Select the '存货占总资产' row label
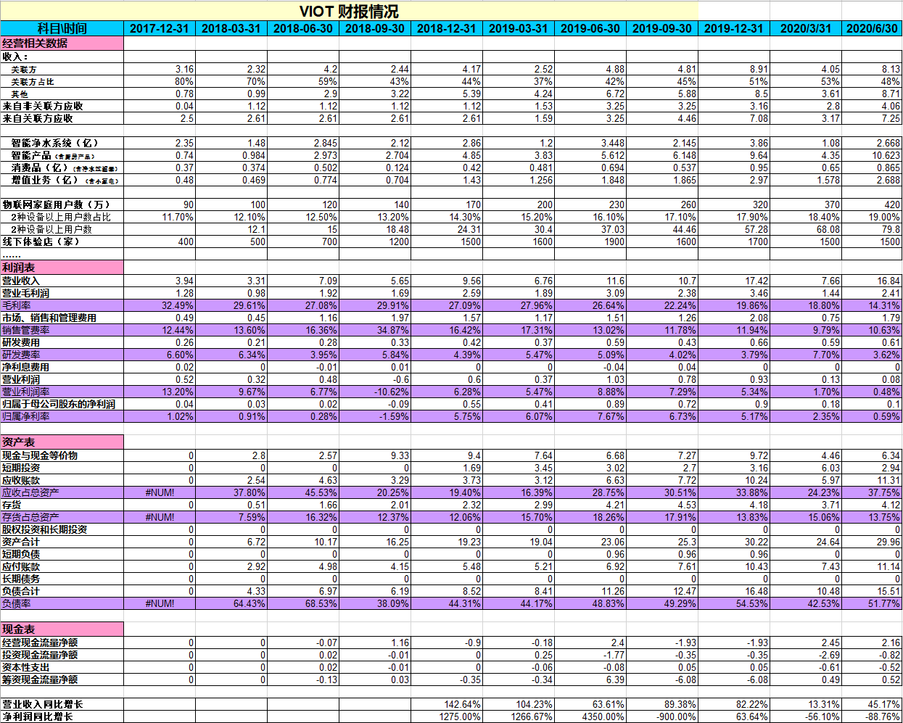This screenshot has width=903, height=723. click(30, 517)
